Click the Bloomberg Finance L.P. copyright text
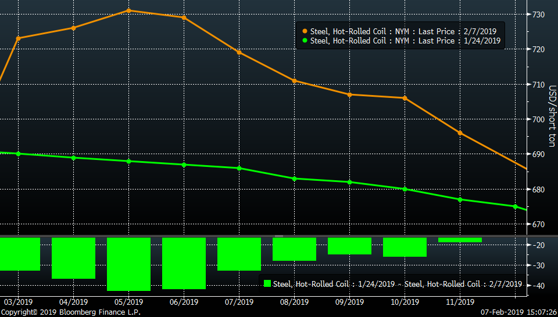Screen dimensions: 558x317 tap(70, 312)
